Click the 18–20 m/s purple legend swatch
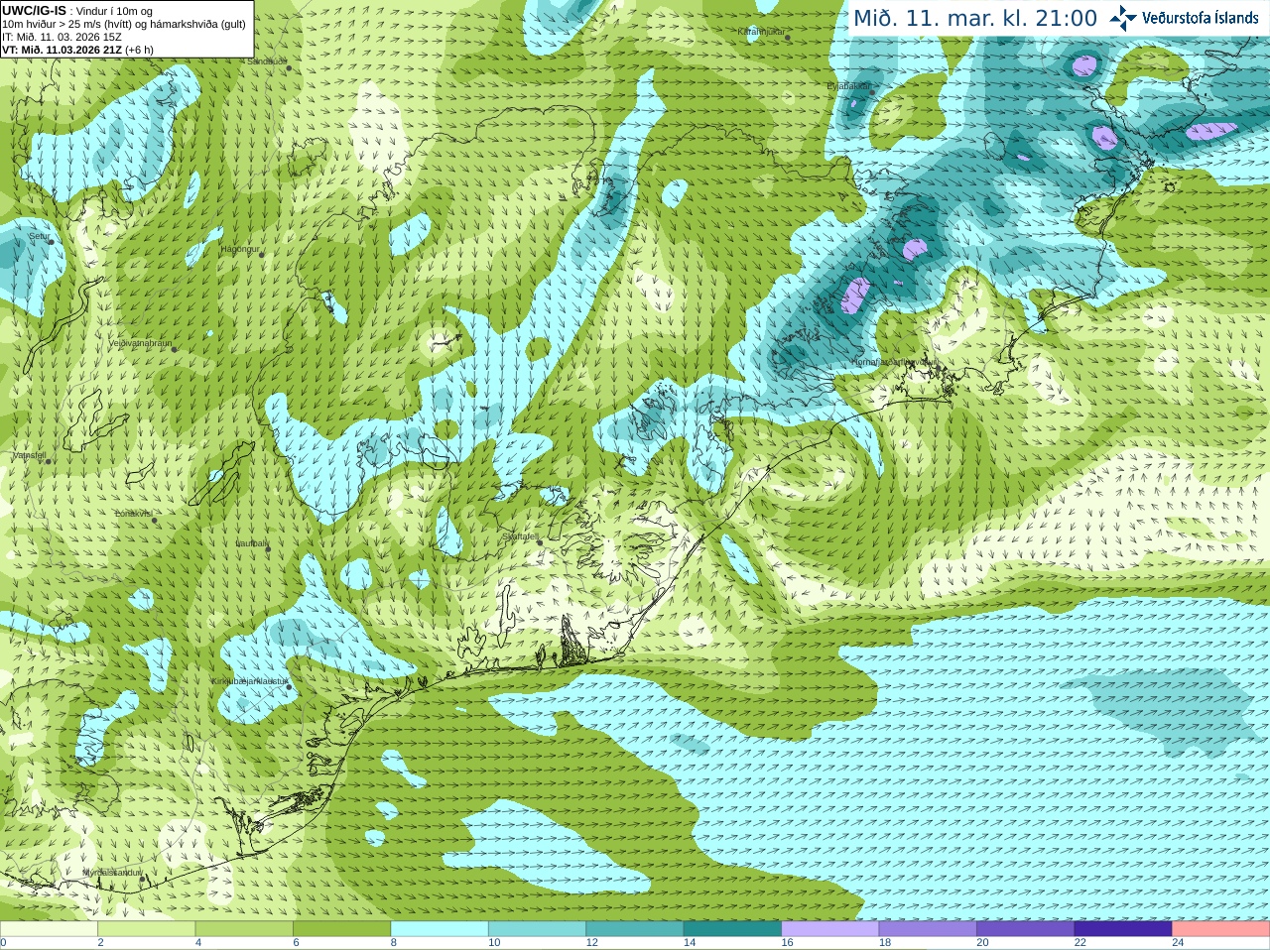 [928, 929]
